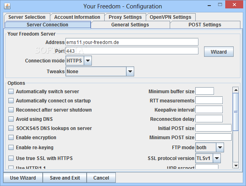This screenshot has width=246, height=186.
Task: Click the Options scrollbar down arrow
Action: pyautogui.click(x=236, y=166)
